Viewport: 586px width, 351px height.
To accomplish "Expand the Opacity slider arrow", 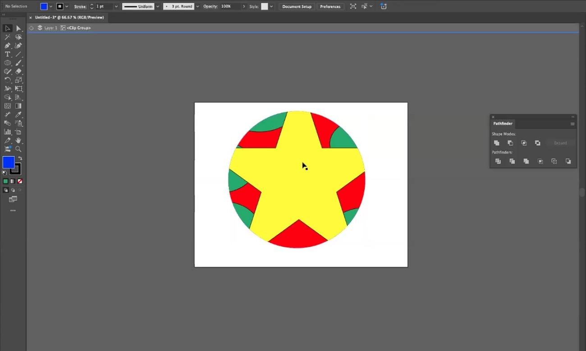I will click(244, 6).
